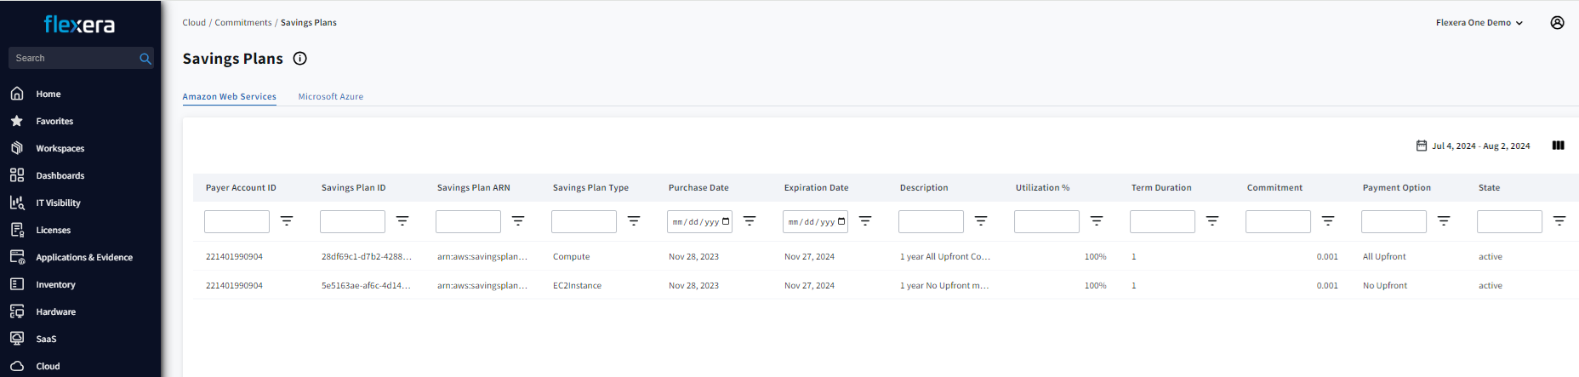
Task: Click the Flexera logo
Action: click(x=79, y=25)
